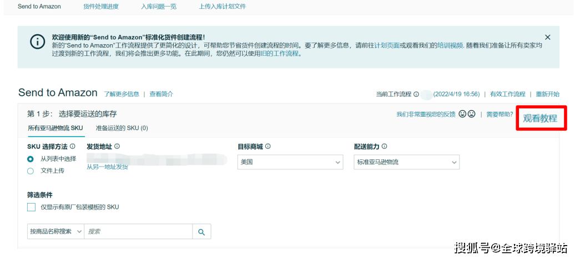The height and width of the screenshot is (260, 580).
Task: Click the 培训视频 link in the banner
Action: (x=450, y=45)
